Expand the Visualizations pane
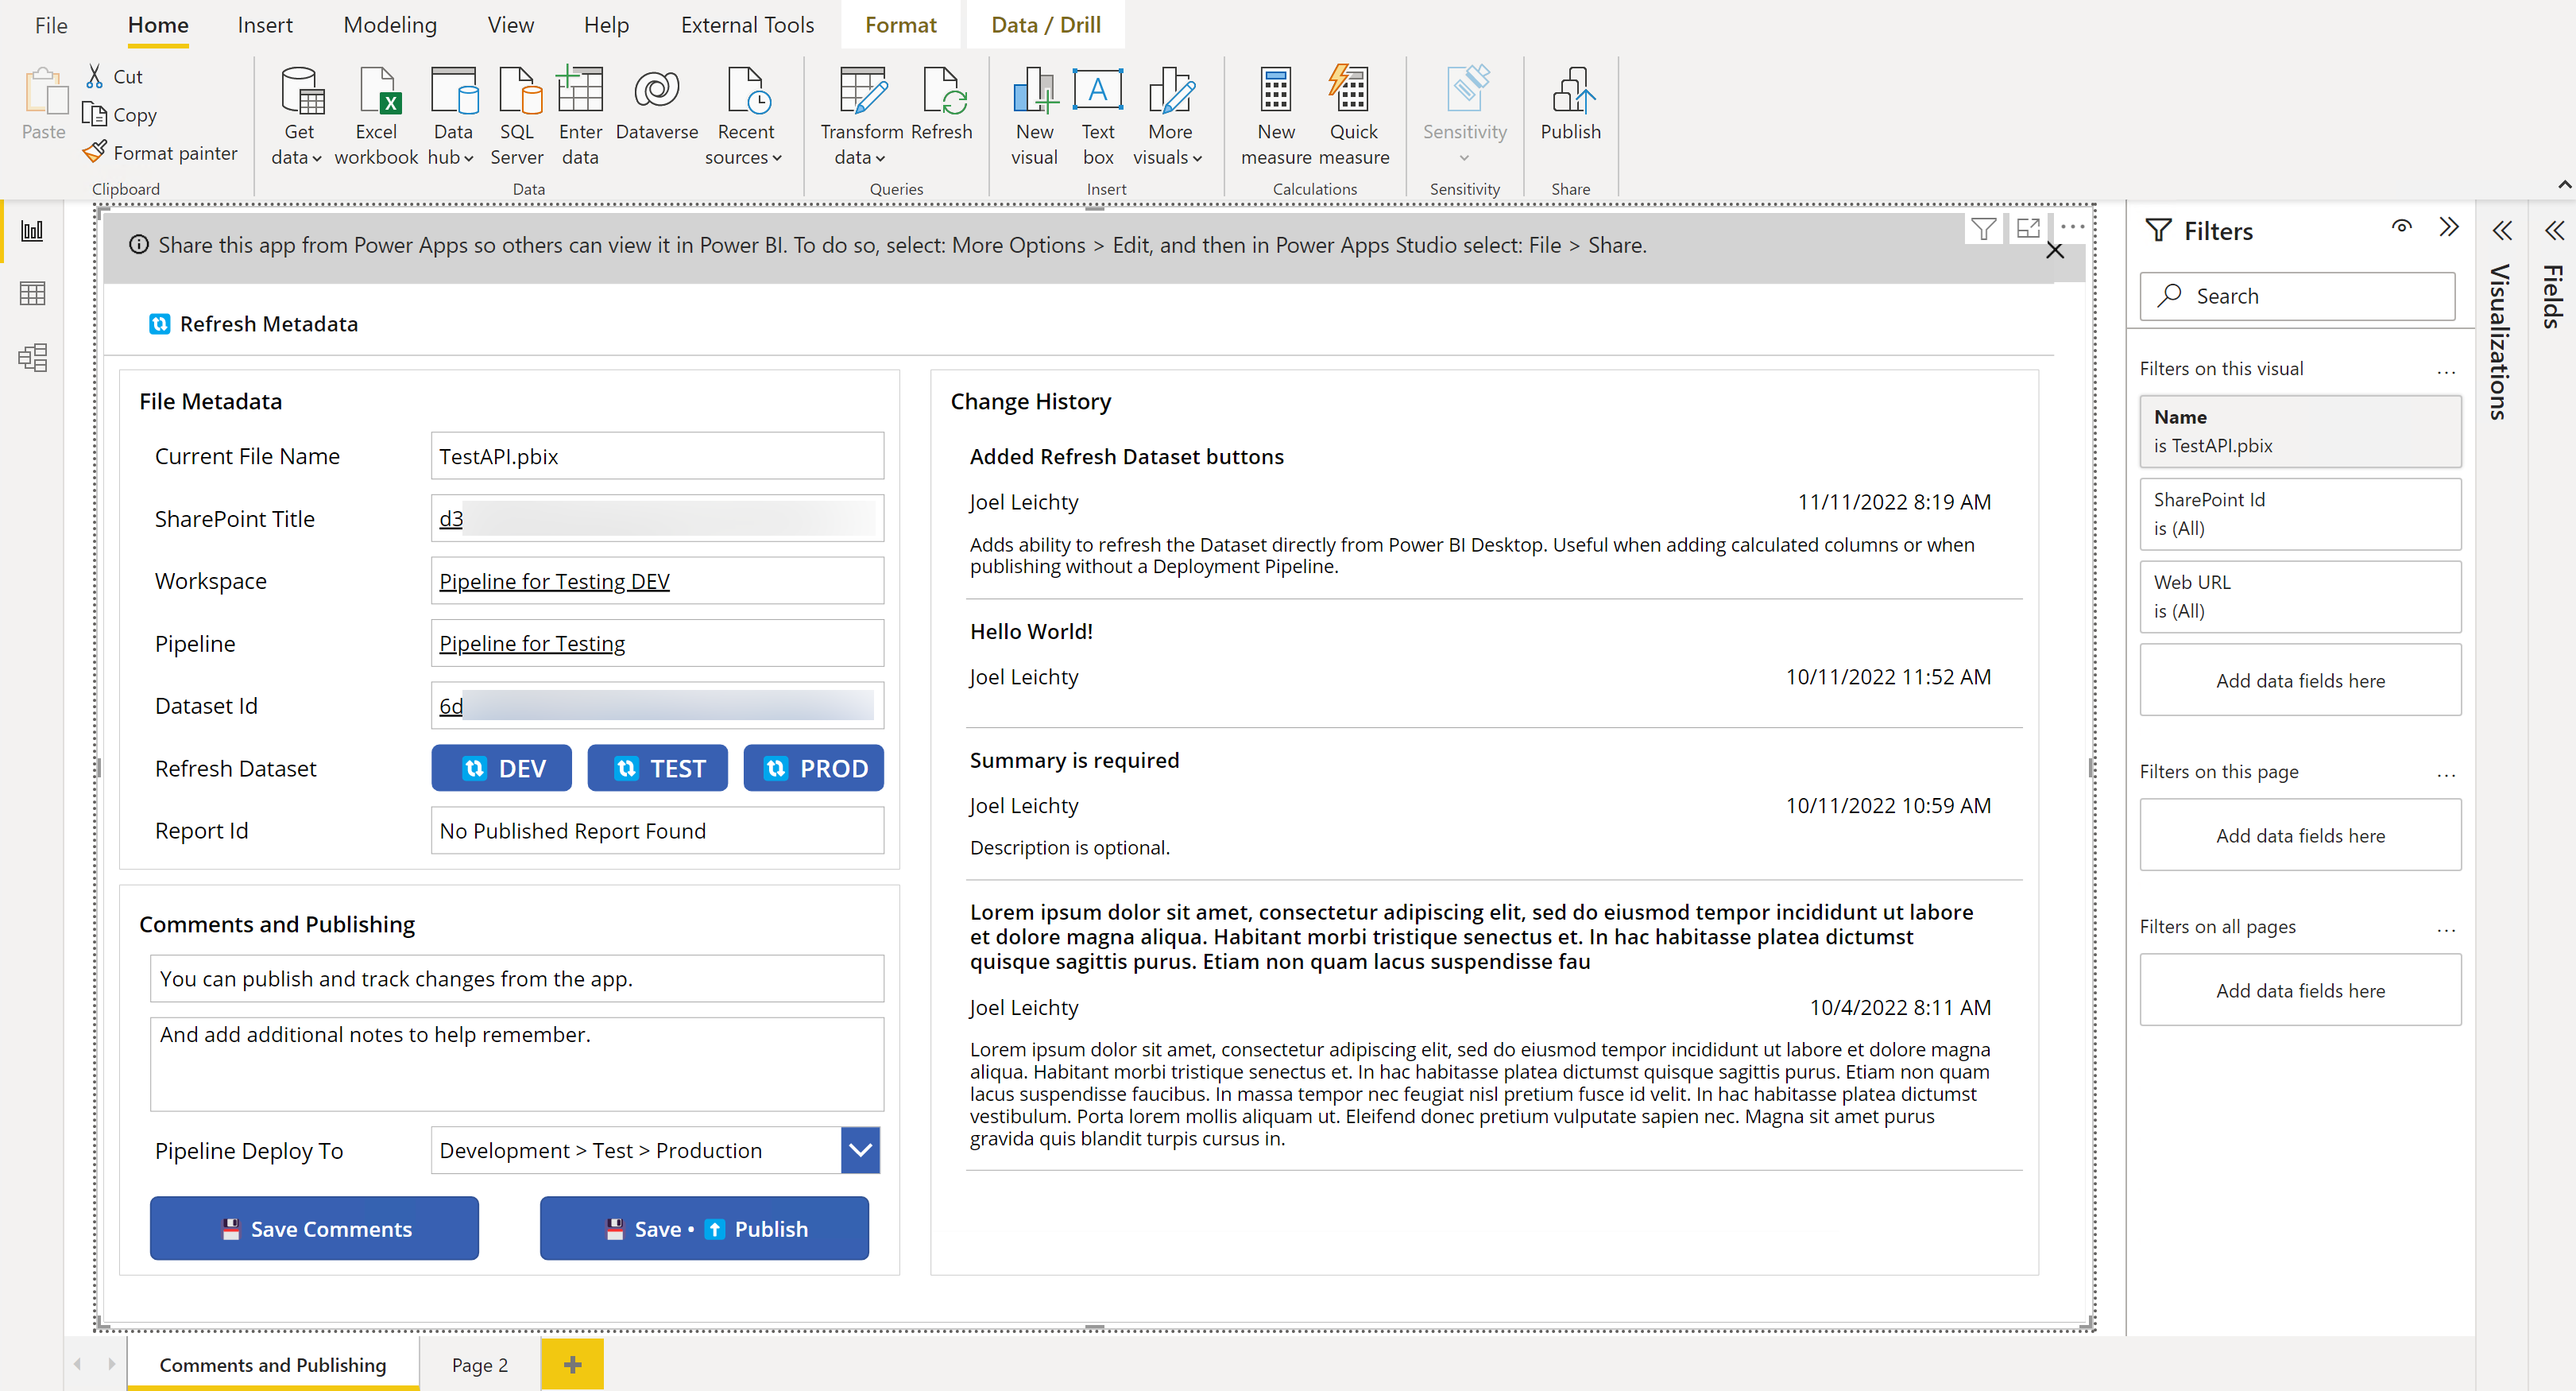Viewport: 2576px width, 1391px height. tap(2501, 231)
